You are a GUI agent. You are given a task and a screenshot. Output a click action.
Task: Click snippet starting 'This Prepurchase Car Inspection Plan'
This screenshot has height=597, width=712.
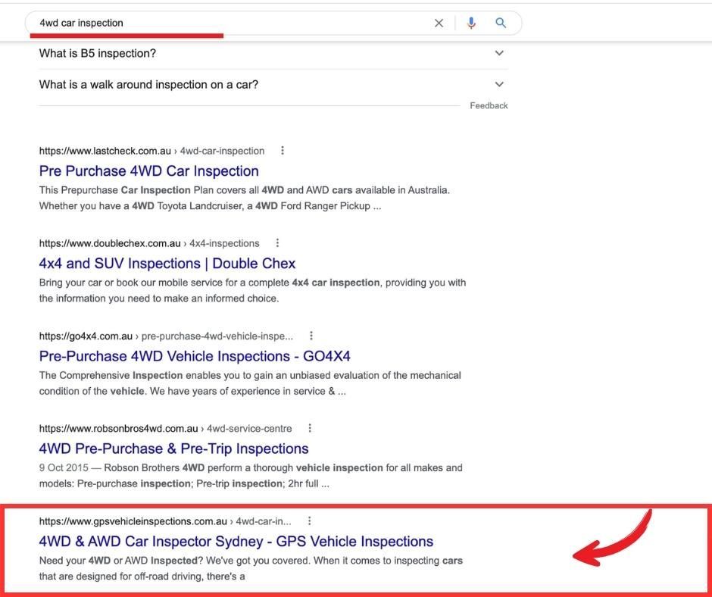click(x=245, y=198)
